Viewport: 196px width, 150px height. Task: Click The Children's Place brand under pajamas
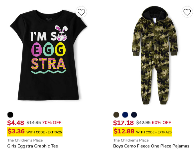tap(131, 140)
